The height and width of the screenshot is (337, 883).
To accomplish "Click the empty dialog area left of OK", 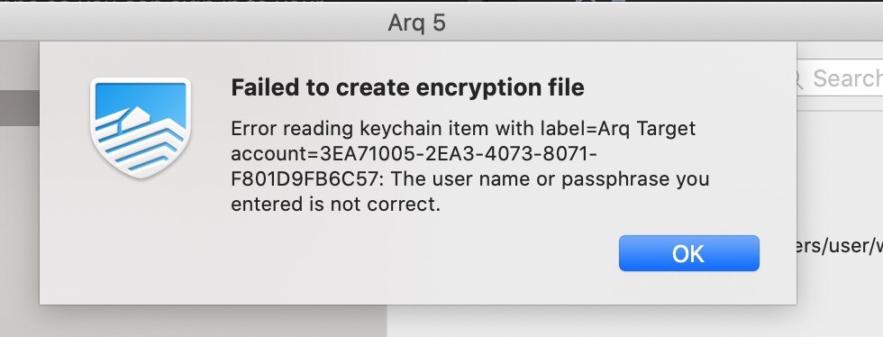I will tap(423, 253).
